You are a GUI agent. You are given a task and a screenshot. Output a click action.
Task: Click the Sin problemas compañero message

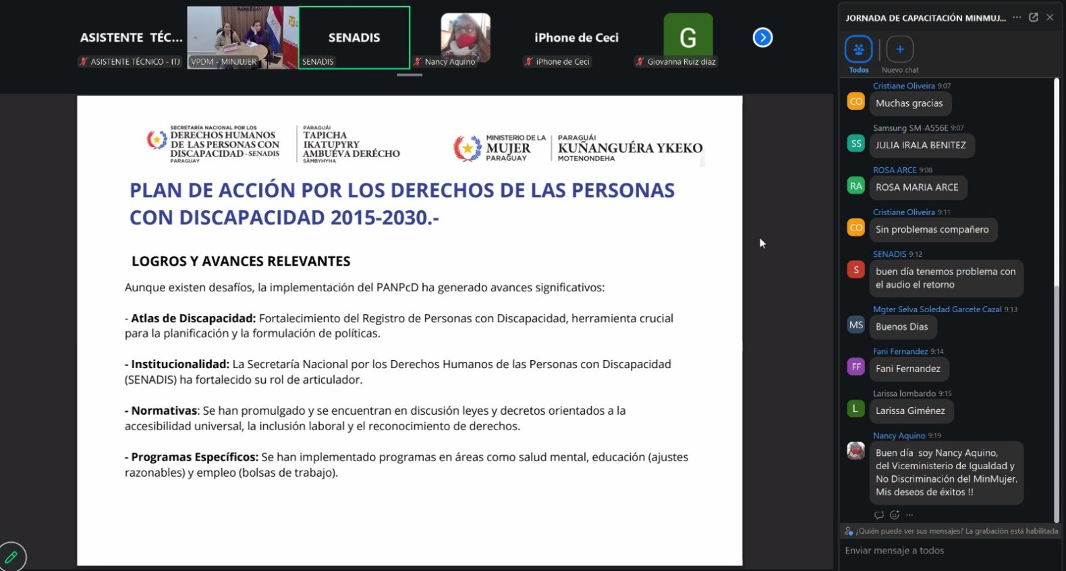932,229
